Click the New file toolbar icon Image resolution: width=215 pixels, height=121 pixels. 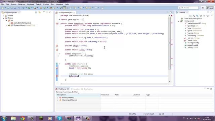[x=2, y=8]
